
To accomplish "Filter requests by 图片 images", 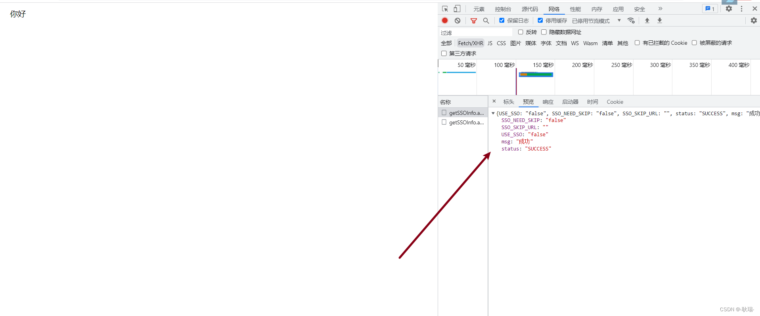I will [x=516, y=43].
